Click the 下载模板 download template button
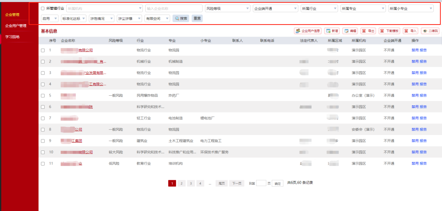Screen dimensions: 442x211 (389, 31)
